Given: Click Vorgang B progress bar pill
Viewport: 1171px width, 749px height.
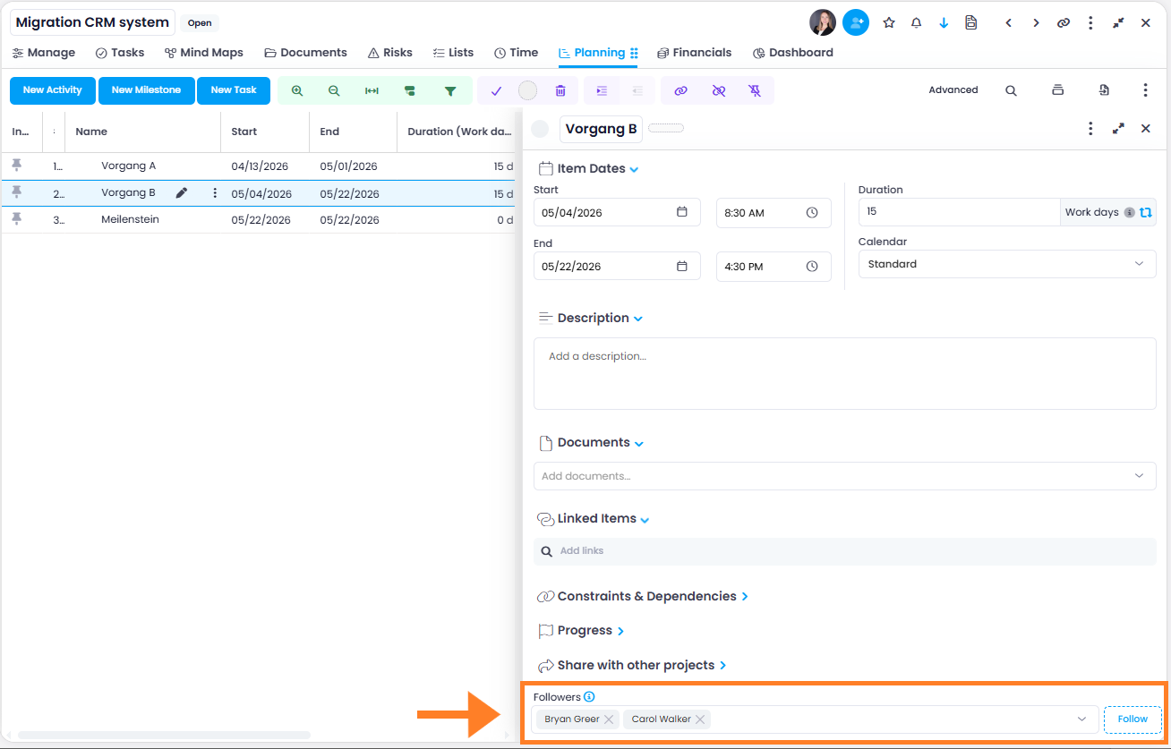Looking at the screenshot, I should [x=665, y=128].
